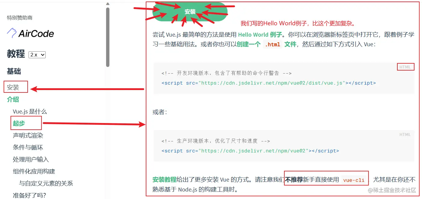Follow the 创建一个 .html 文件 link
Screen dimensions: 422x199
(267, 44)
